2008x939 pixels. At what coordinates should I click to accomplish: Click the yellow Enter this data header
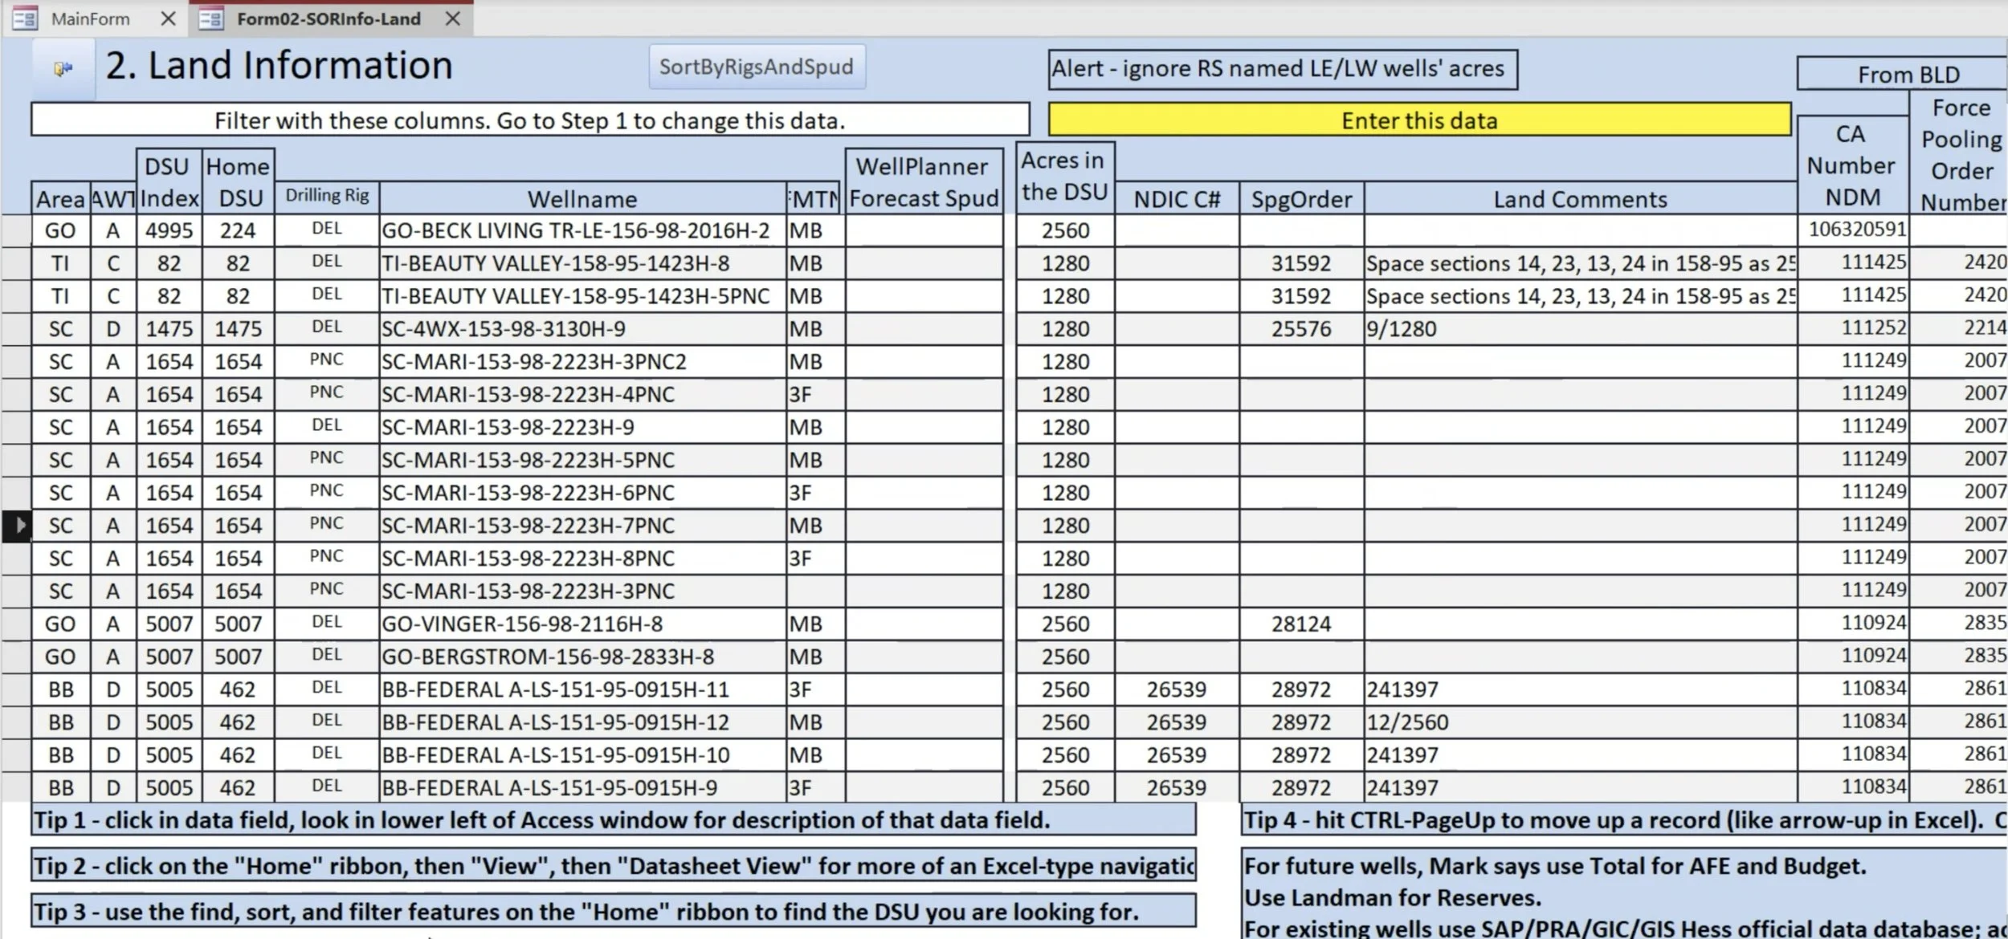[x=1418, y=120]
